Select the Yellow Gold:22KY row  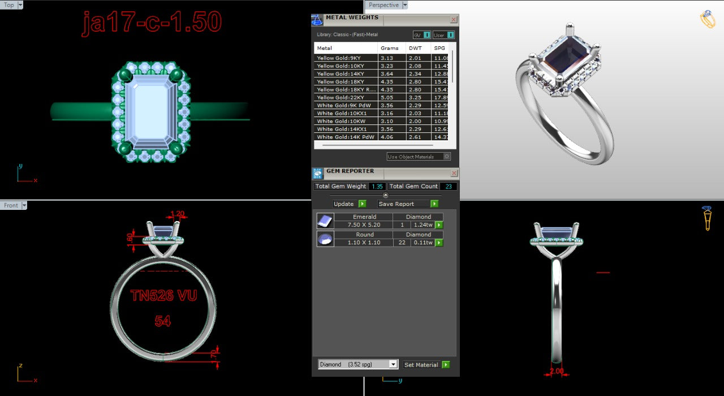(381, 97)
